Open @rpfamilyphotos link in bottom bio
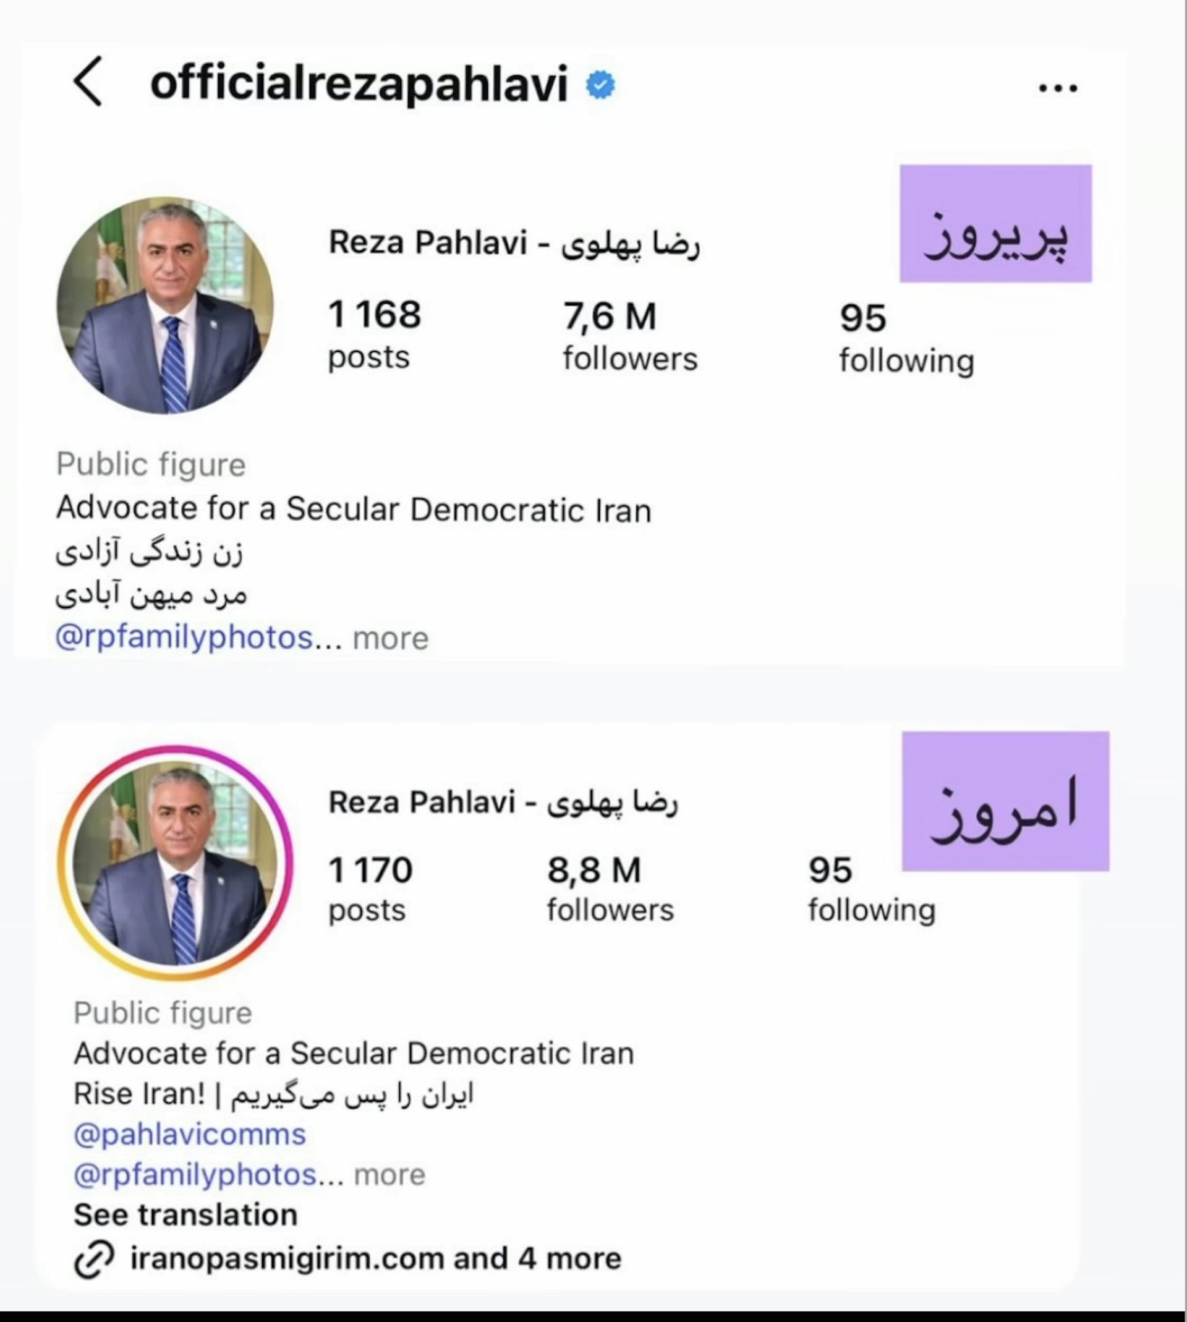 tap(195, 1175)
